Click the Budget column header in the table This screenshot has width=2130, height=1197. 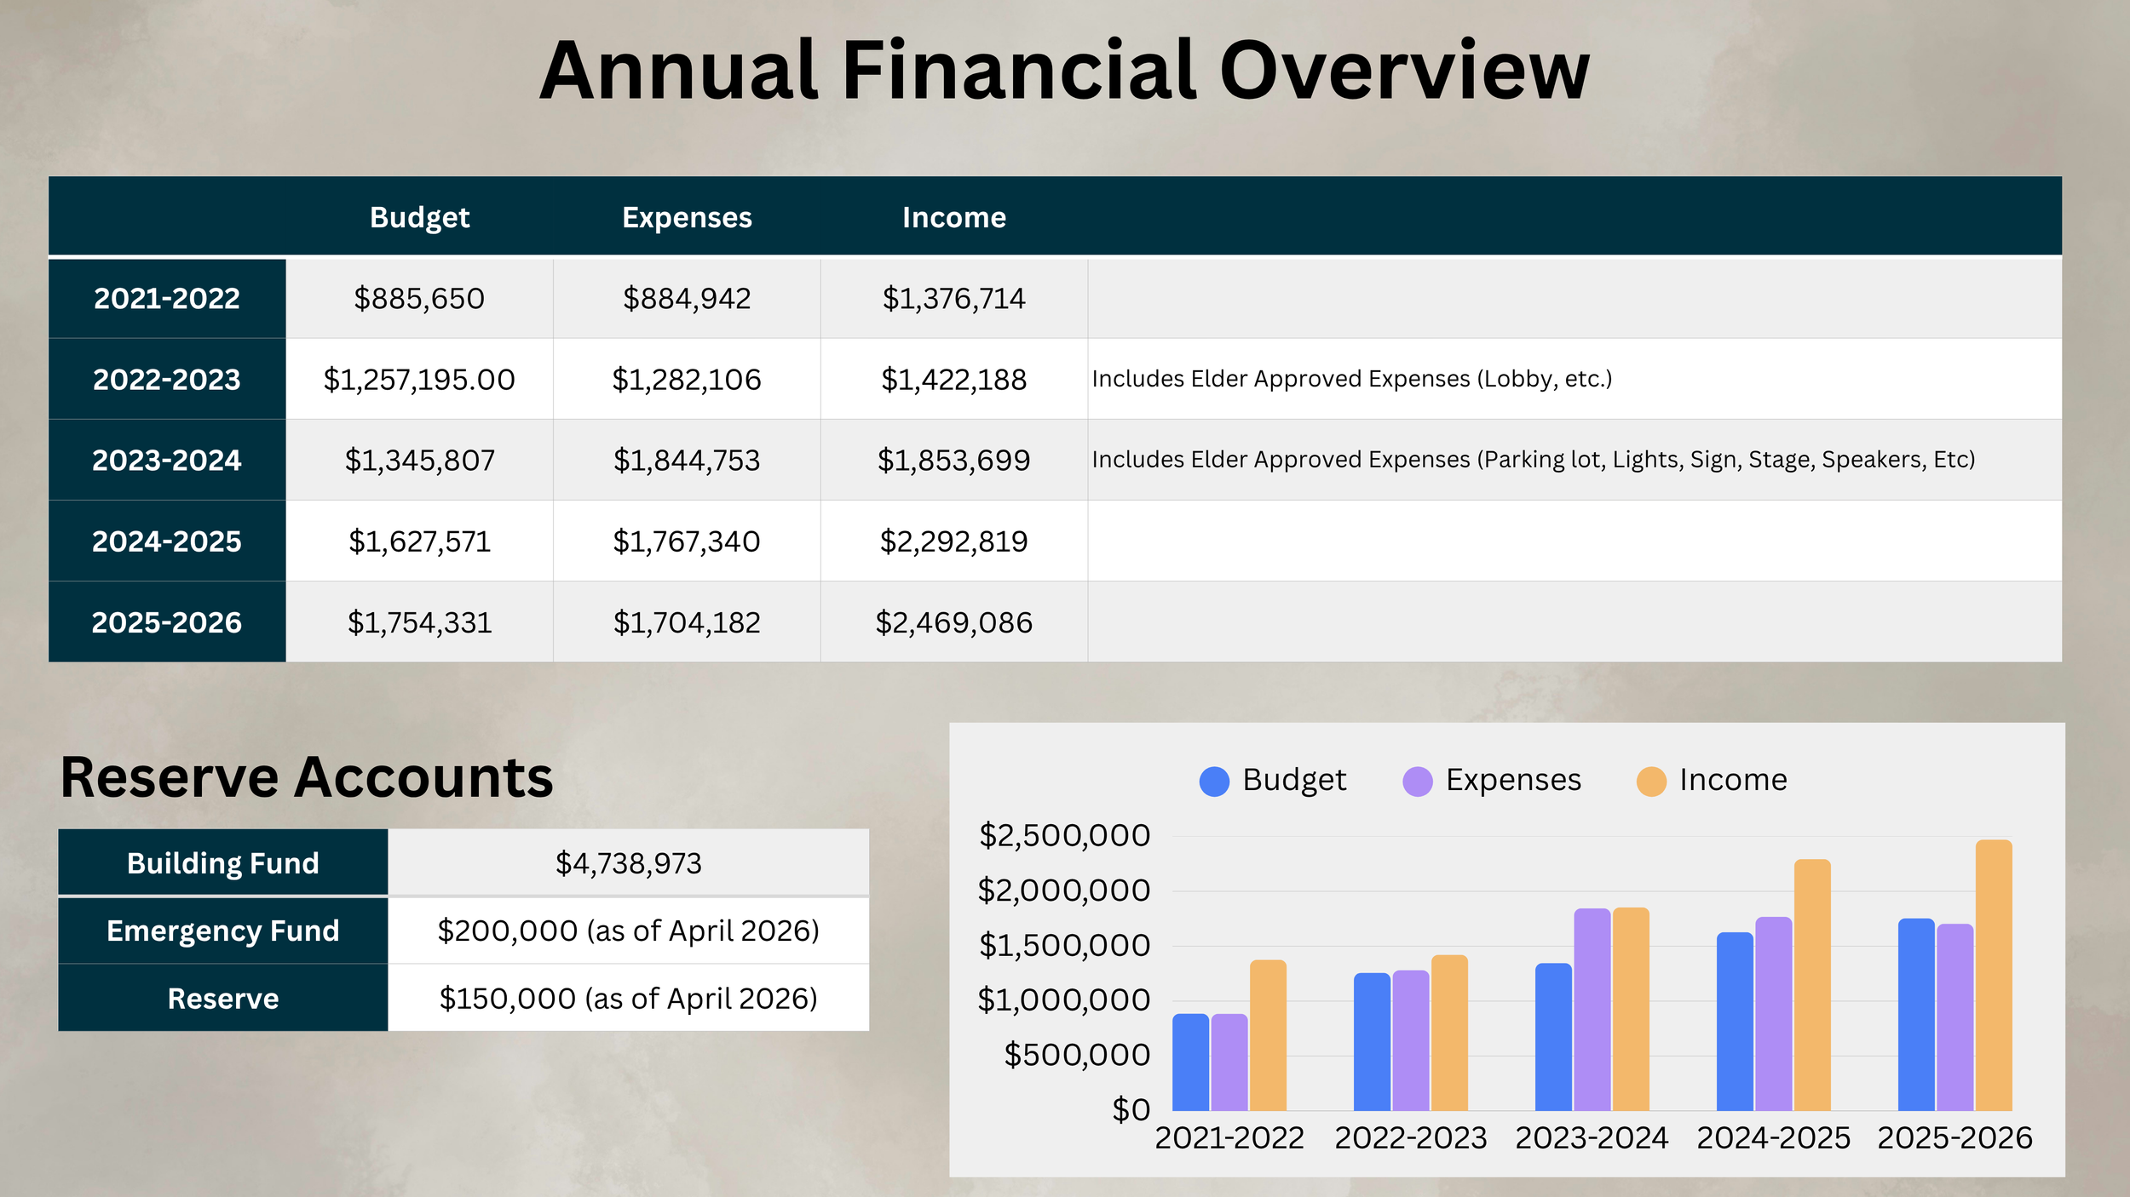tap(420, 218)
